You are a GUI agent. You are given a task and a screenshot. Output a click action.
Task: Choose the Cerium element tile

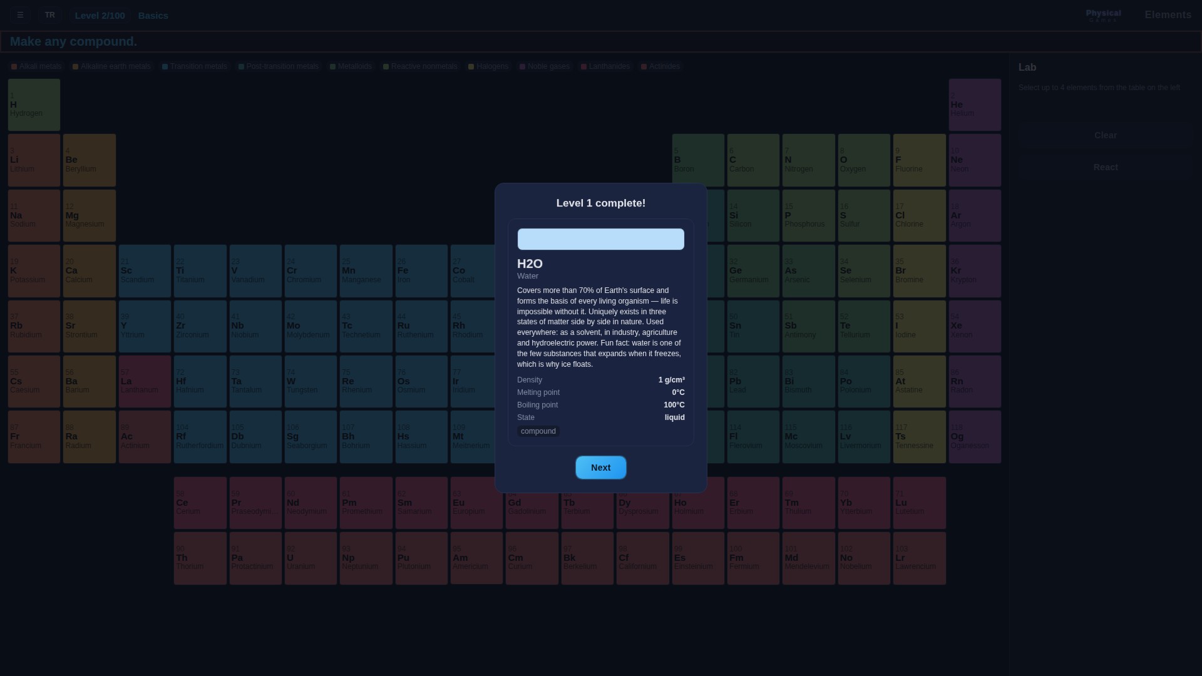coord(200,503)
